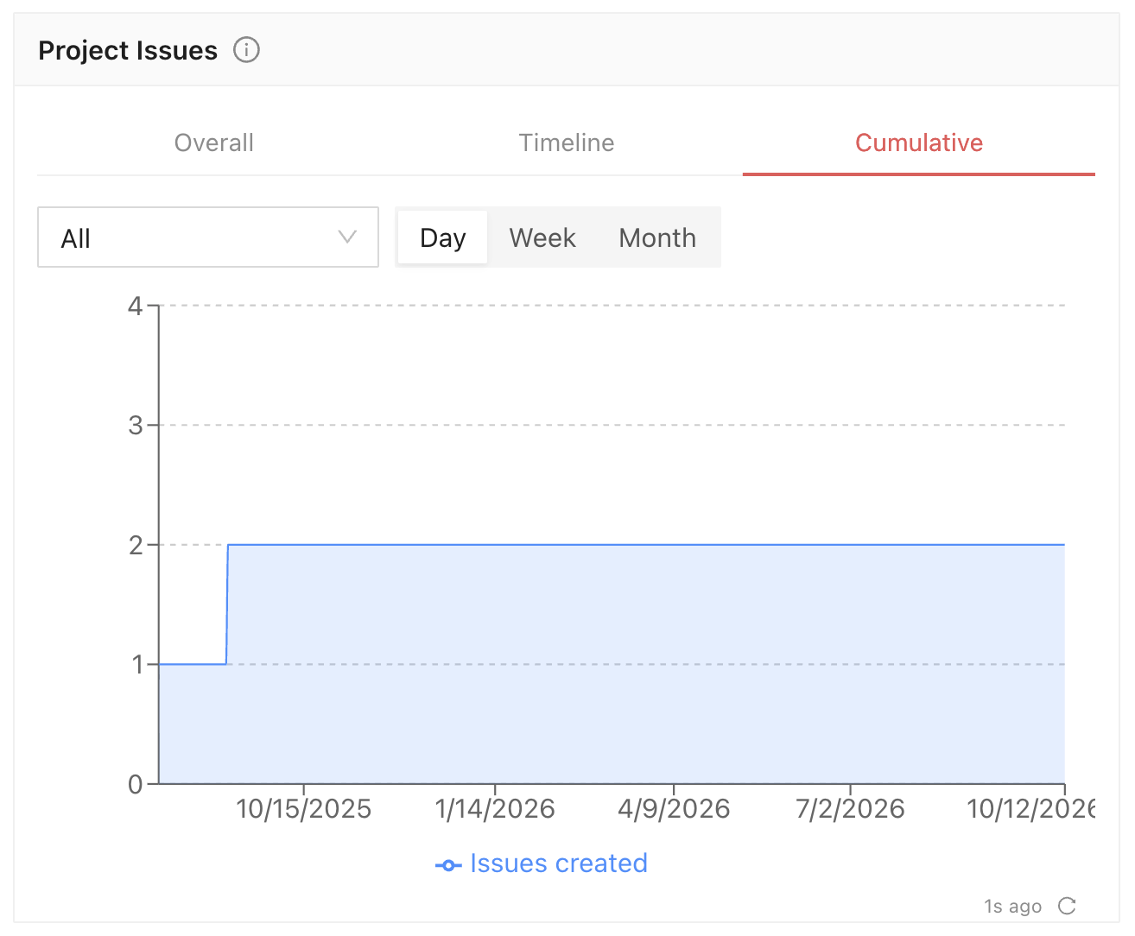
Task: Click the y-axis label 0
Action: [136, 784]
